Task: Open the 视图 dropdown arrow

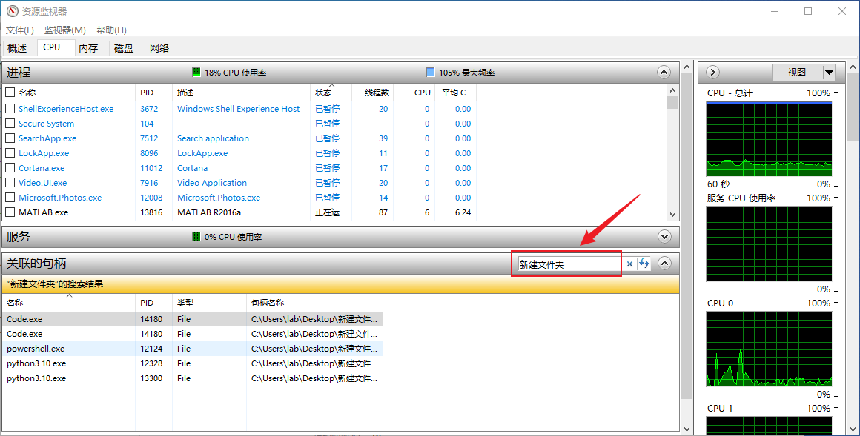Action: [x=829, y=73]
